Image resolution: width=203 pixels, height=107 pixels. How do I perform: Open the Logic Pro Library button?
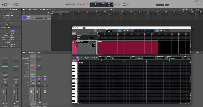(3, 5)
